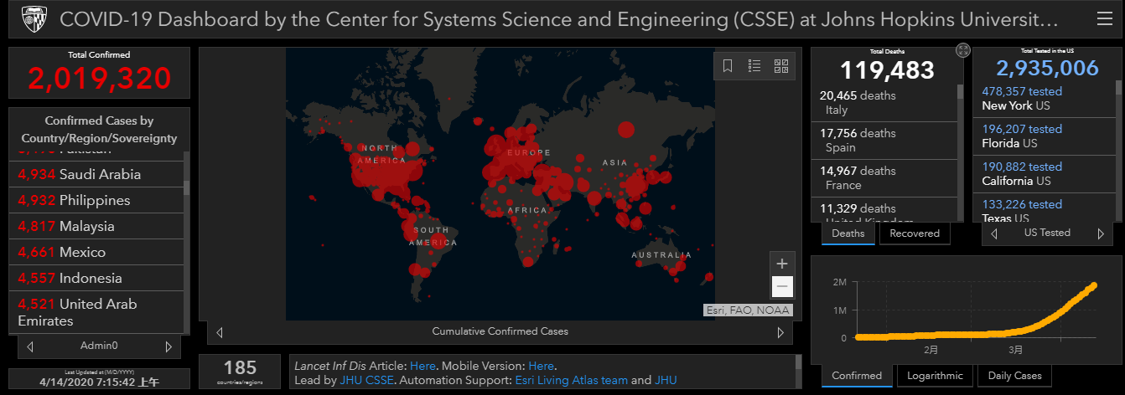The height and width of the screenshot is (395, 1125).
Task: Switch chart to the Logarithmic tab
Action: pyautogui.click(x=935, y=376)
